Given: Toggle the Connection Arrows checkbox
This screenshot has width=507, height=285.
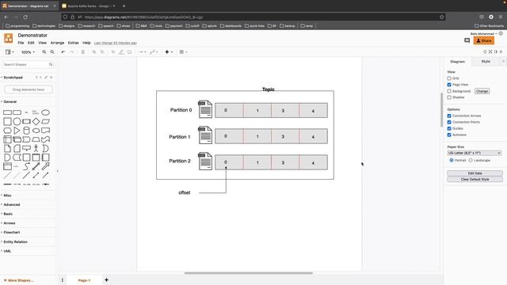Looking at the screenshot, I should click(x=449, y=116).
